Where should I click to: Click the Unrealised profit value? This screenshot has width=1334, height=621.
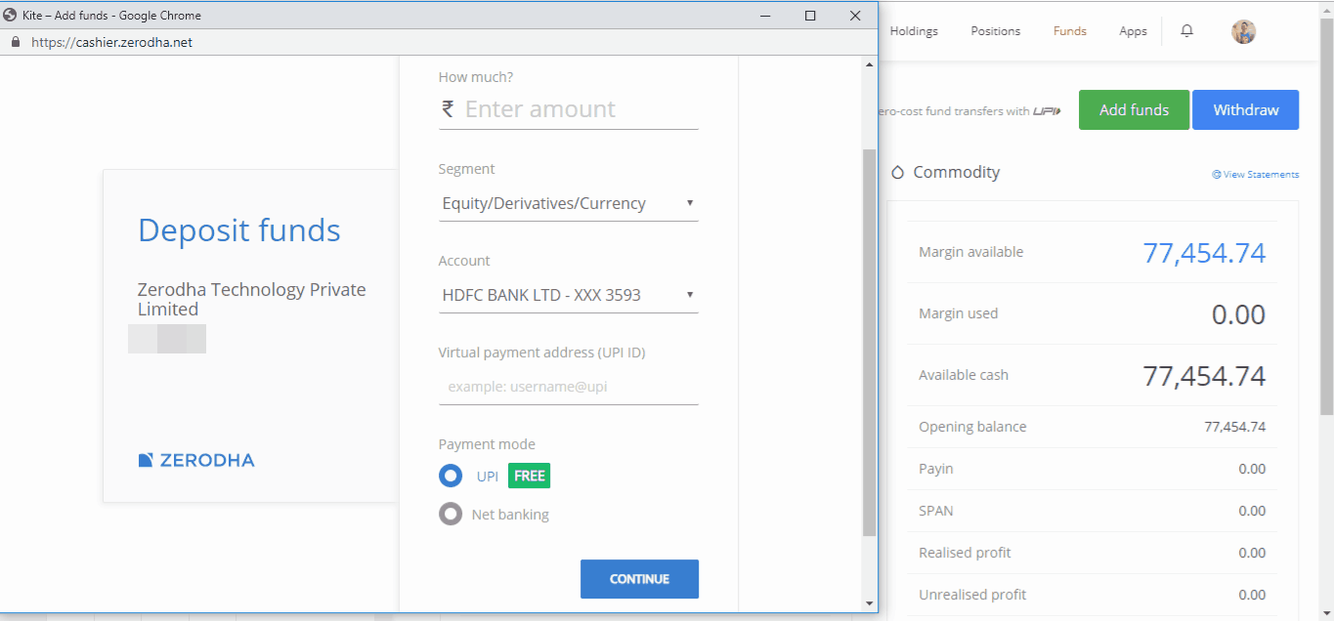click(1252, 595)
